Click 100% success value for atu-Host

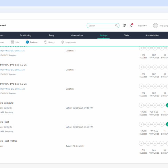[x=143, y=131]
